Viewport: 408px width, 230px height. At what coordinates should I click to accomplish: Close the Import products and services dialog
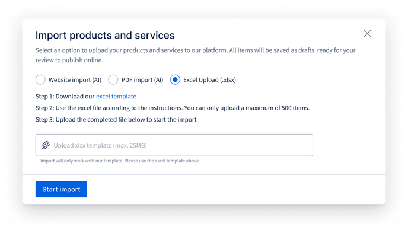click(368, 33)
